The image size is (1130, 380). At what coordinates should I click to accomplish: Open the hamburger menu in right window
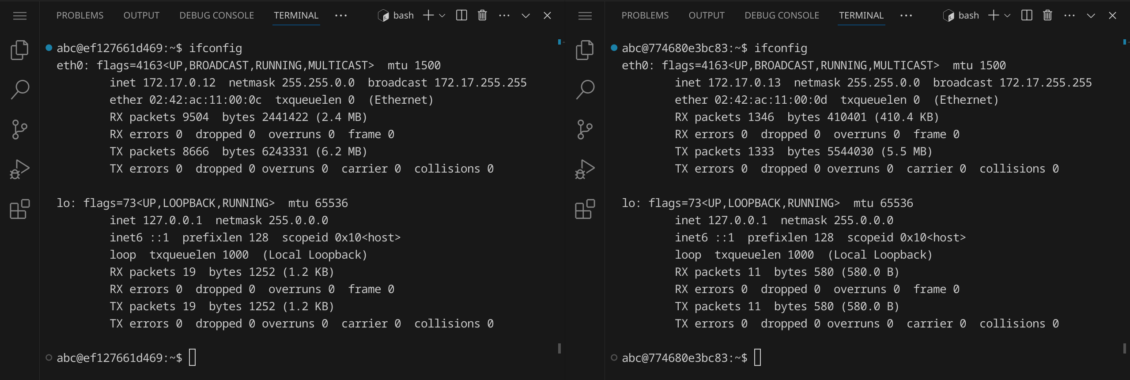[x=585, y=16]
